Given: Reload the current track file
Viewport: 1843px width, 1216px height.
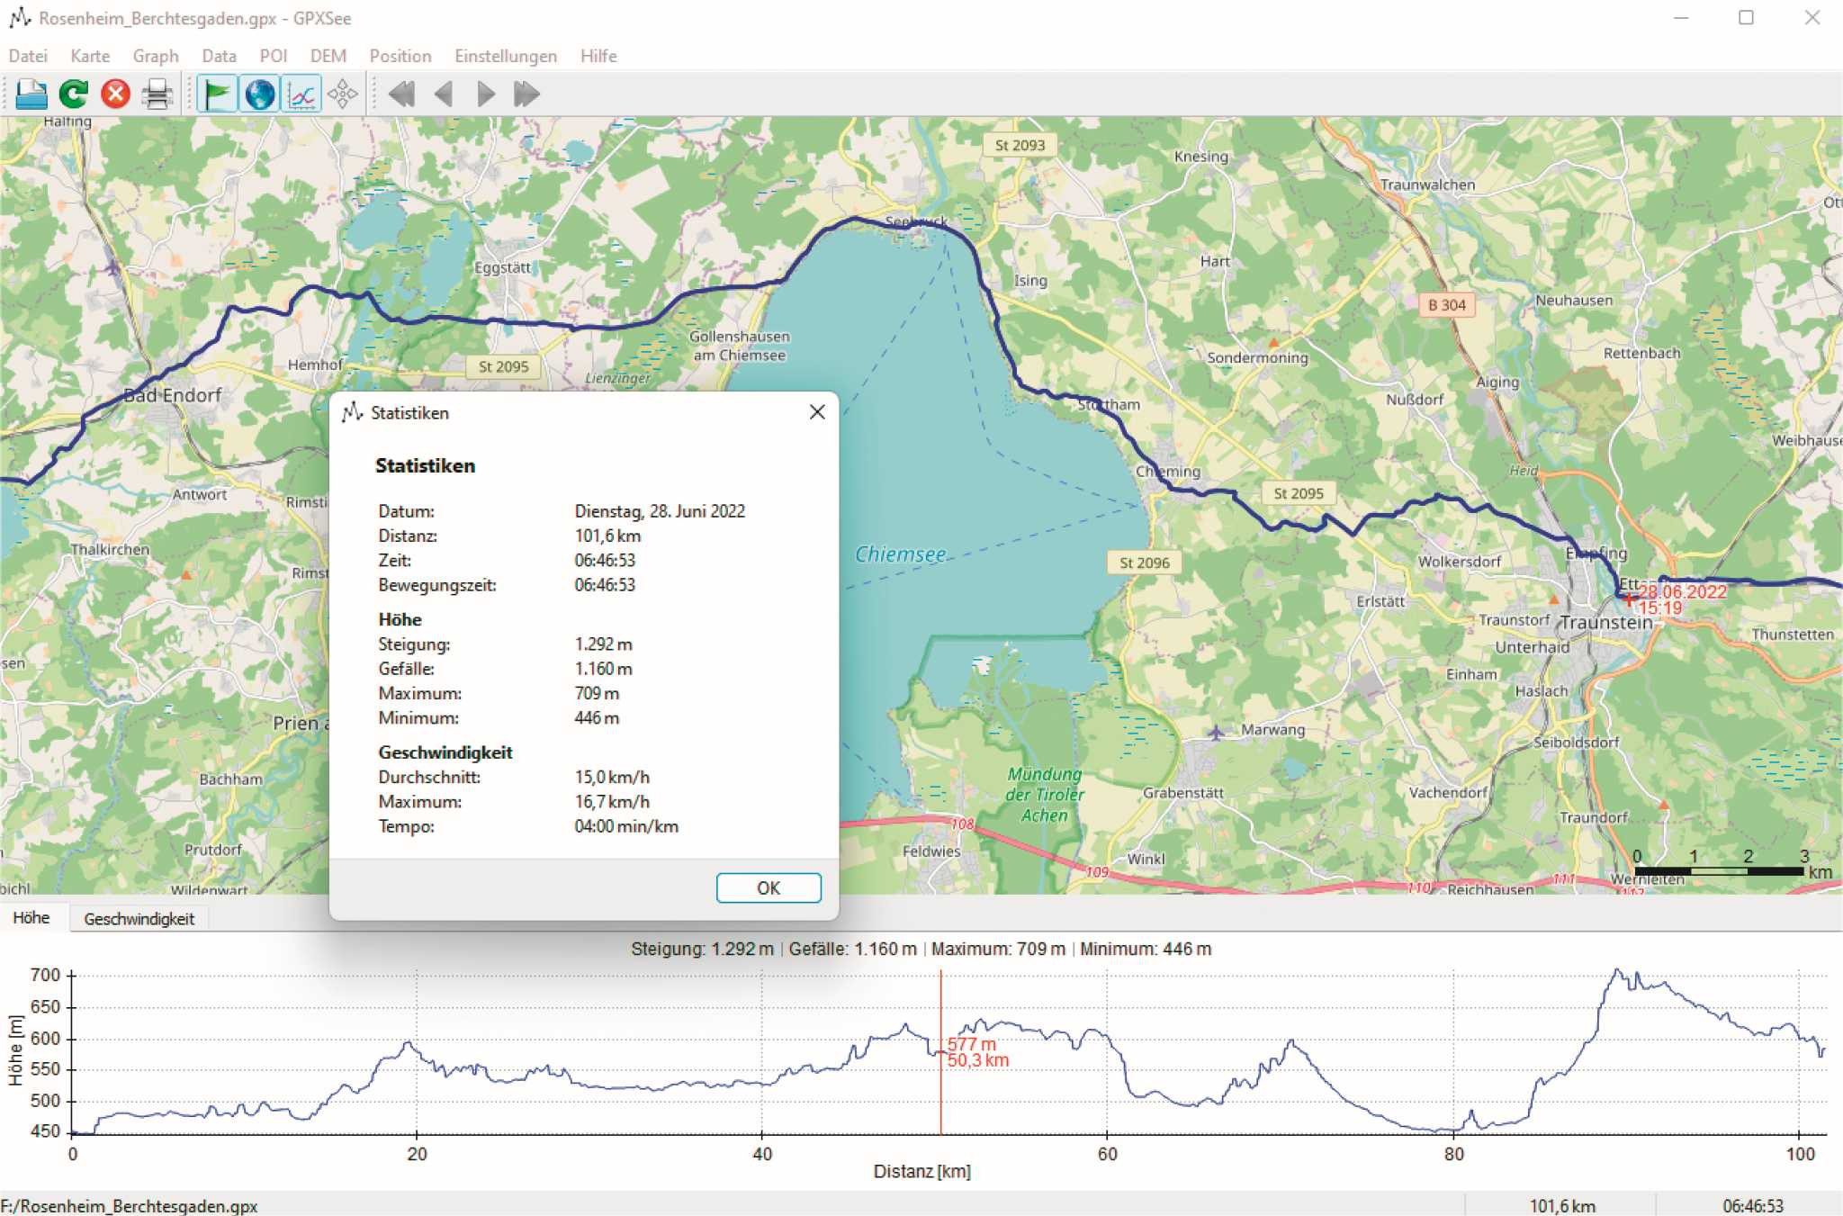Looking at the screenshot, I should [73, 94].
